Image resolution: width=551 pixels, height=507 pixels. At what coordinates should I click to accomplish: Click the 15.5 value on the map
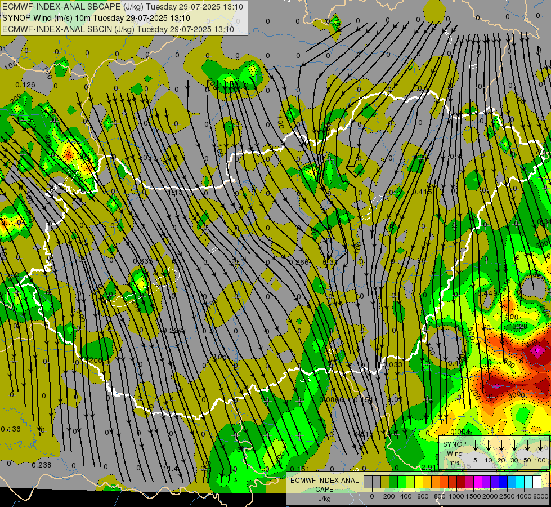[25, 119]
